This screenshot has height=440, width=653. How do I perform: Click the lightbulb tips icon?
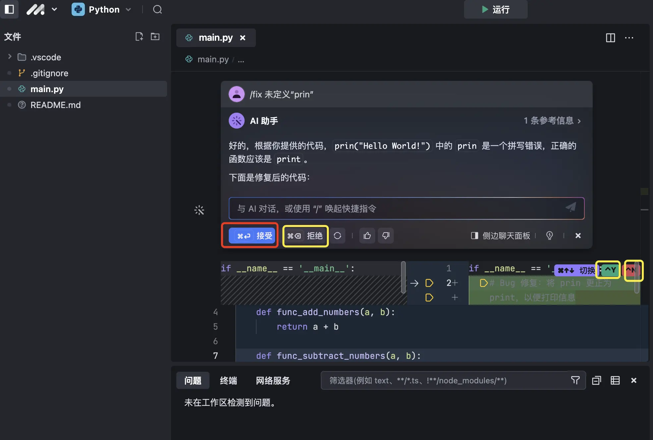(x=549, y=236)
